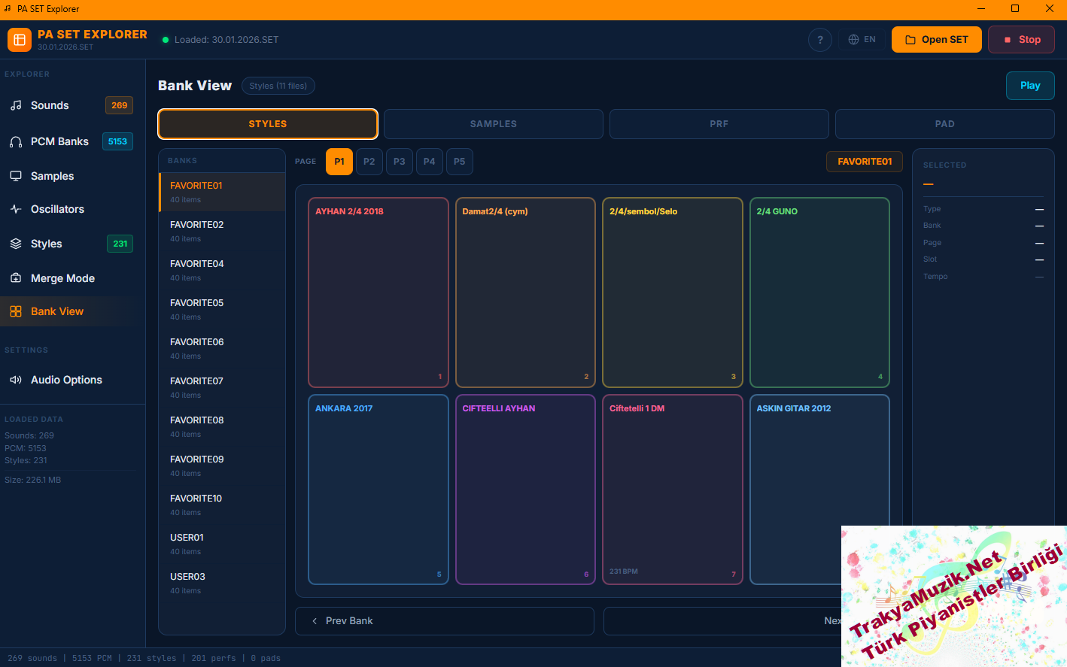Stop playback with the Stop button
Viewport: 1067px width, 667px height.
(1021, 40)
